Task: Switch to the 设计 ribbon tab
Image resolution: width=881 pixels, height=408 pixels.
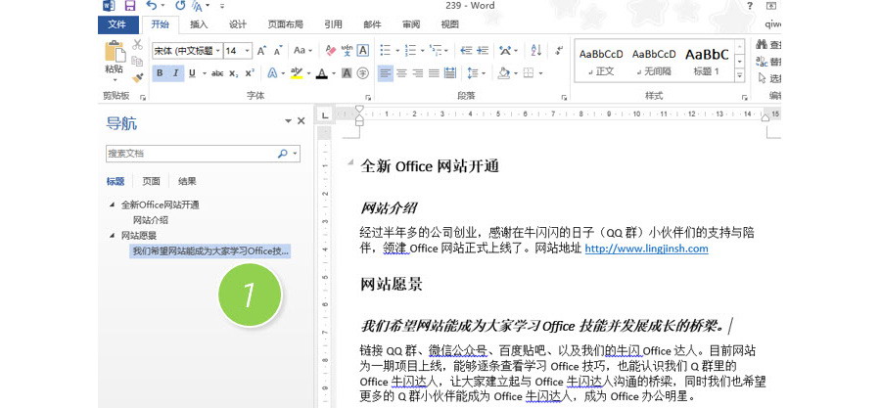Action: (238, 24)
